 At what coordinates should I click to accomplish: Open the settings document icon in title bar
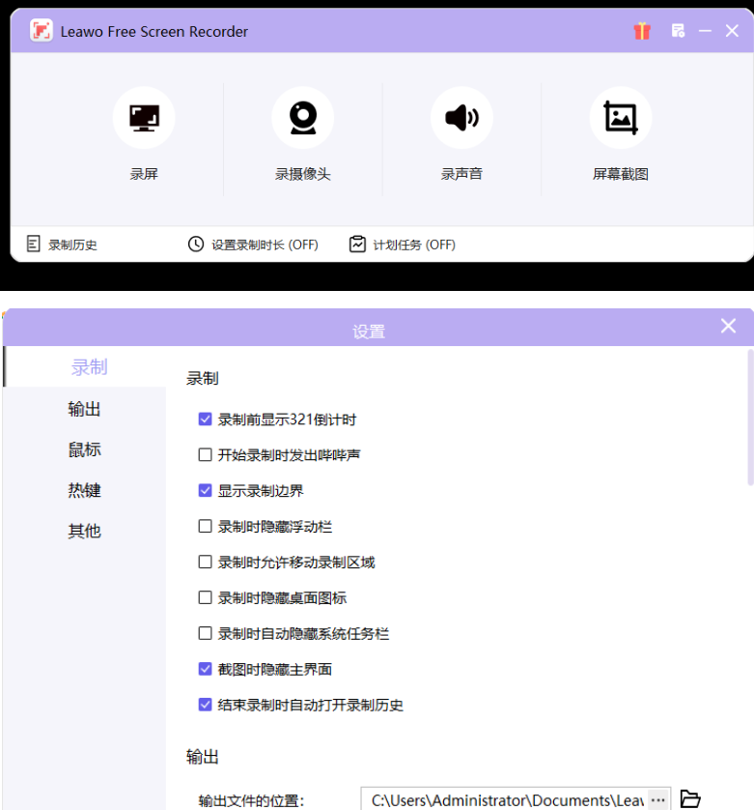click(678, 31)
